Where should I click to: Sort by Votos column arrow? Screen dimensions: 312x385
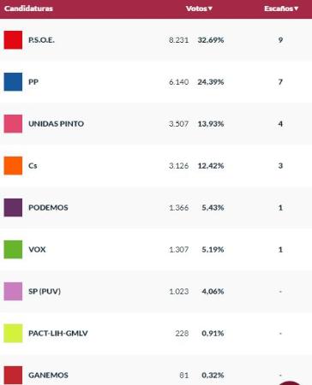[x=210, y=9]
